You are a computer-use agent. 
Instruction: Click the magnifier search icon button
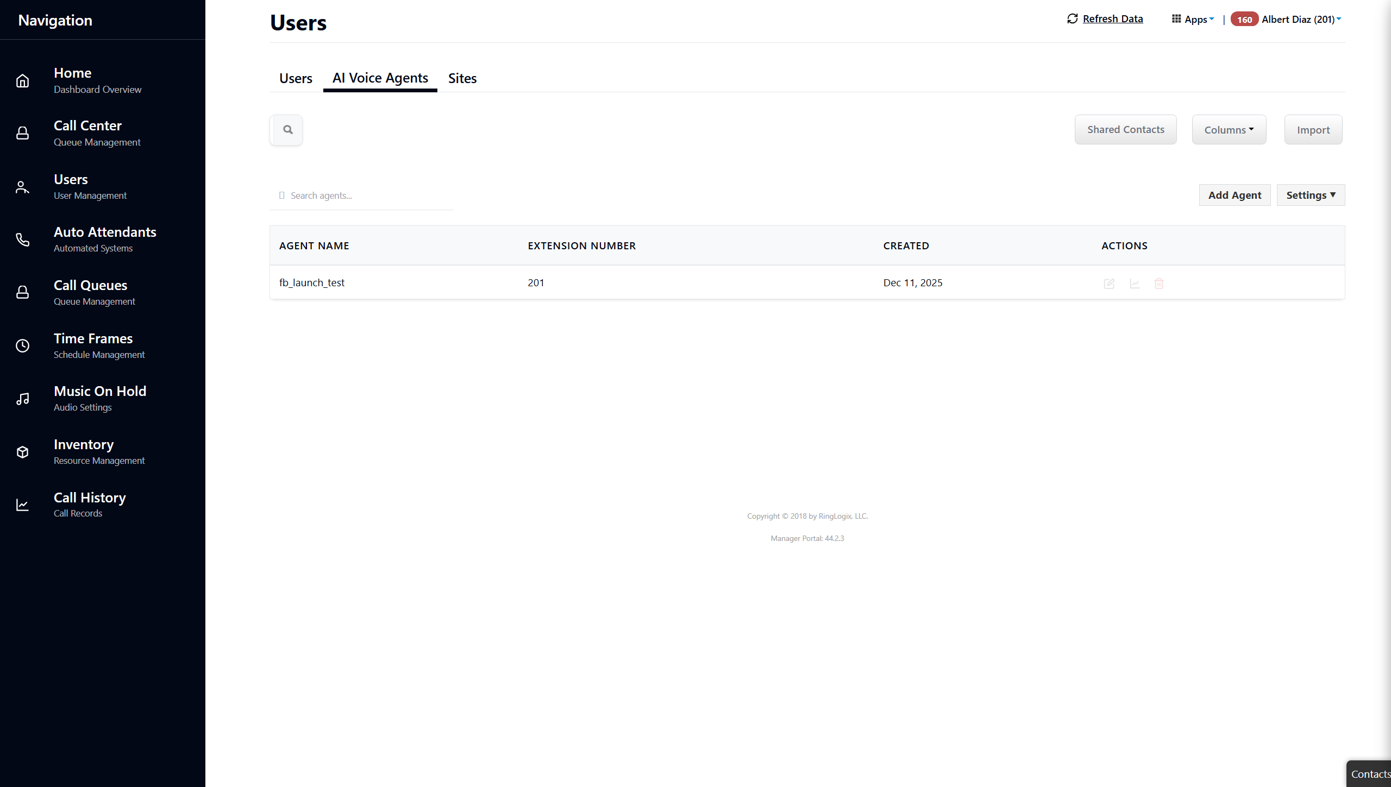coord(287,130)
